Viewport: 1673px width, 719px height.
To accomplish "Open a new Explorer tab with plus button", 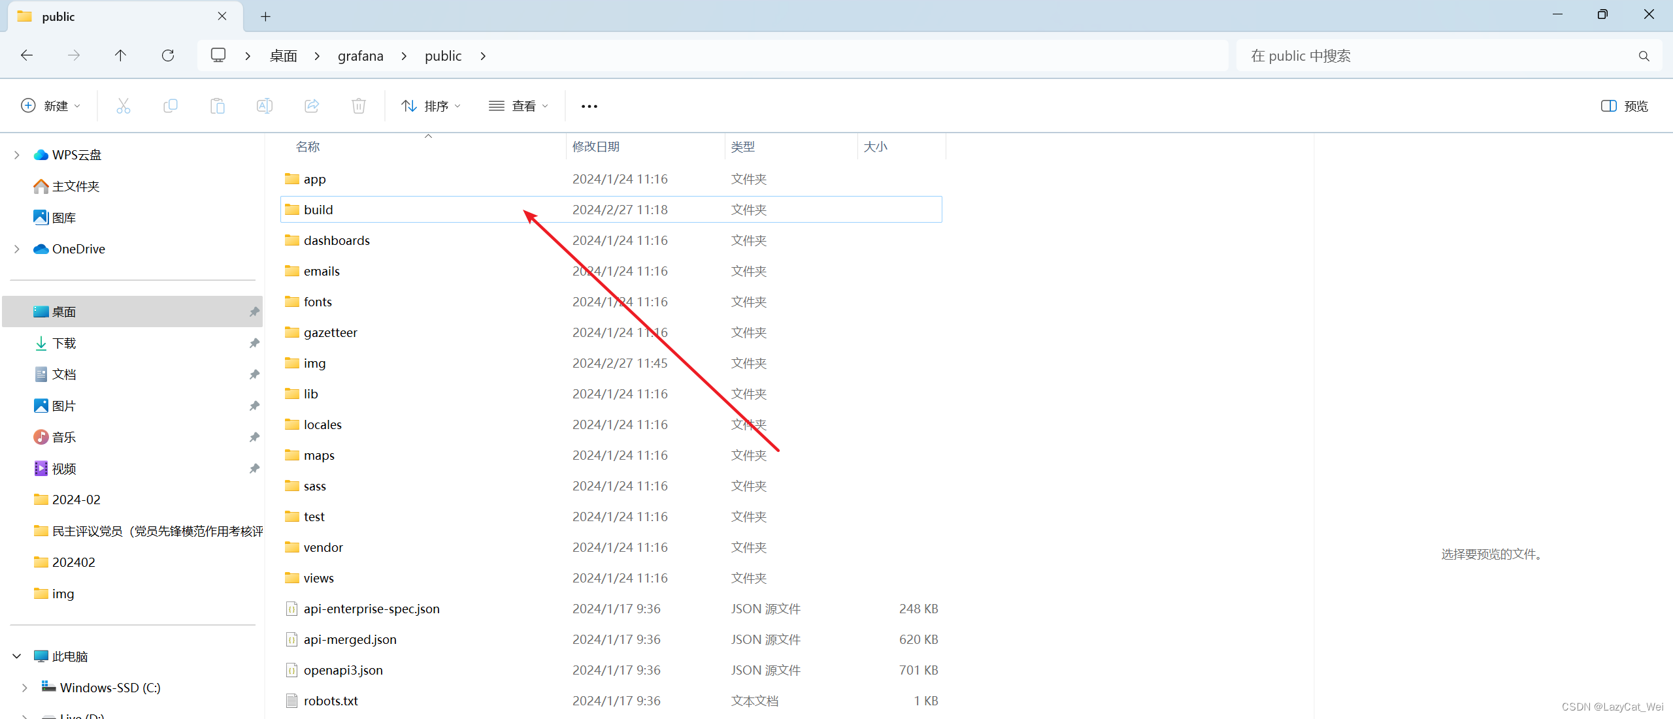I will coord(265,16).
